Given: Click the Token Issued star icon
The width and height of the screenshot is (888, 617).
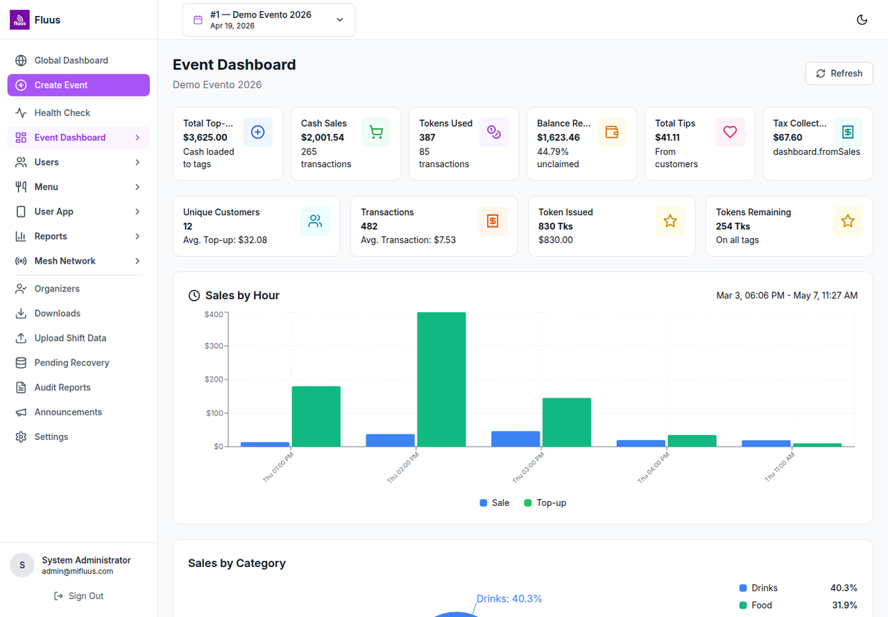Looking at the screenshot, I should [670, 221].
